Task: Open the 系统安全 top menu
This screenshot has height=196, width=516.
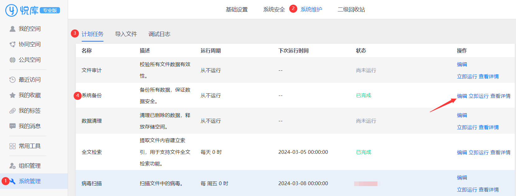Action: pyautogui.click(x=274, y=10)
